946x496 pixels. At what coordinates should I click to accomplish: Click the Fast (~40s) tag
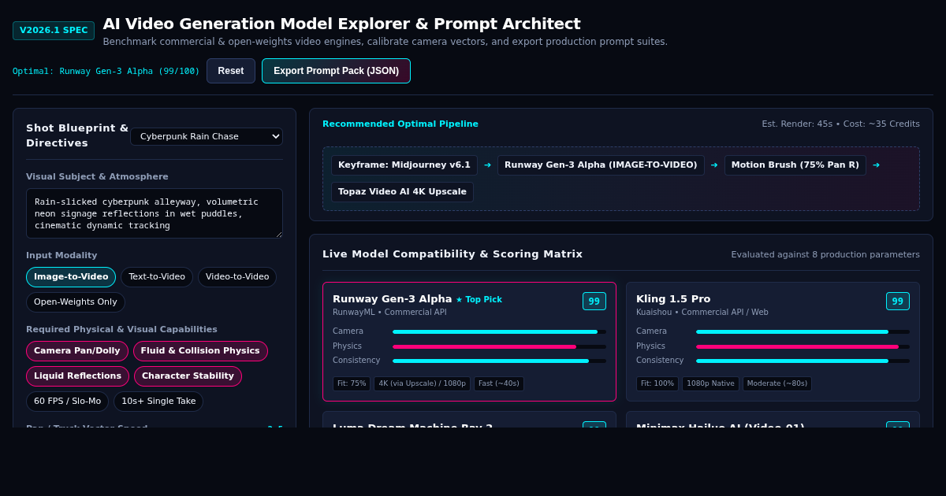pos(499,384)
